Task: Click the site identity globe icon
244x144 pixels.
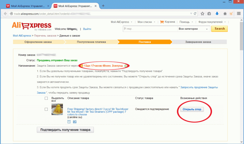Action: coord(11,14)
